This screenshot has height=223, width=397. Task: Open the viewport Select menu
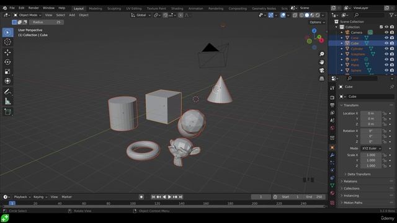click(x=61, y=15)
